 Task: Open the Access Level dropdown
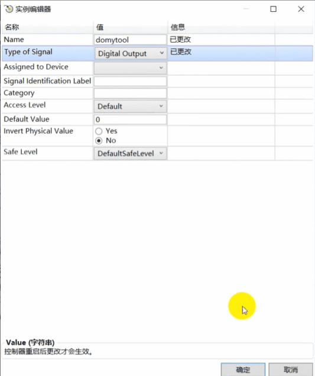(x=131, y=106)
